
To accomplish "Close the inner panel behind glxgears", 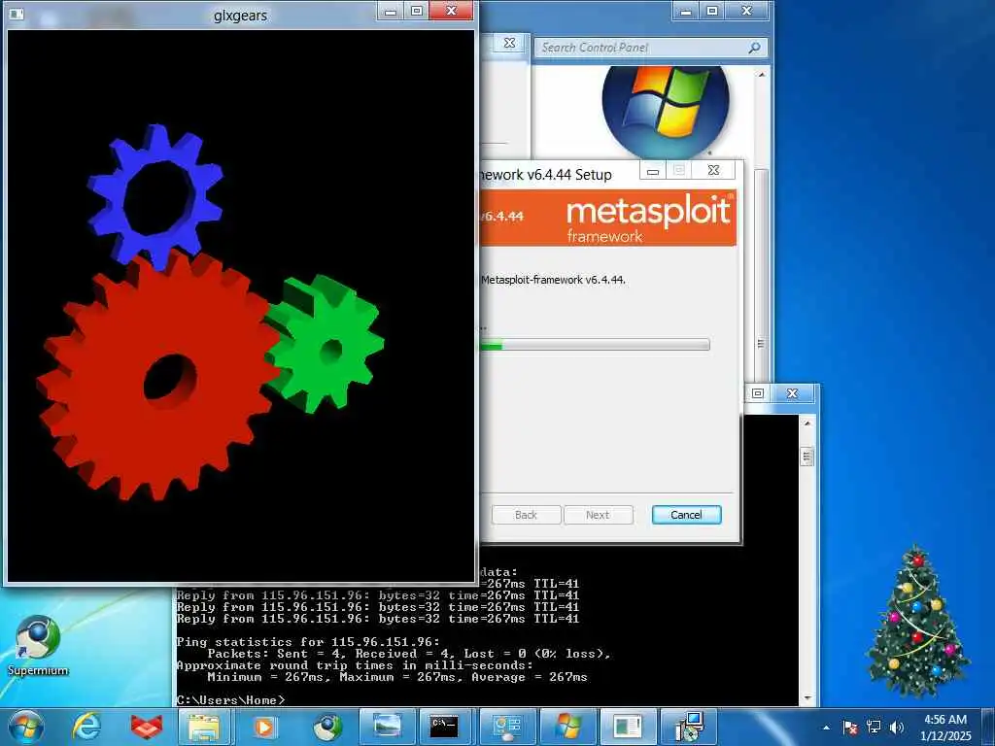I will coord(509,43).
